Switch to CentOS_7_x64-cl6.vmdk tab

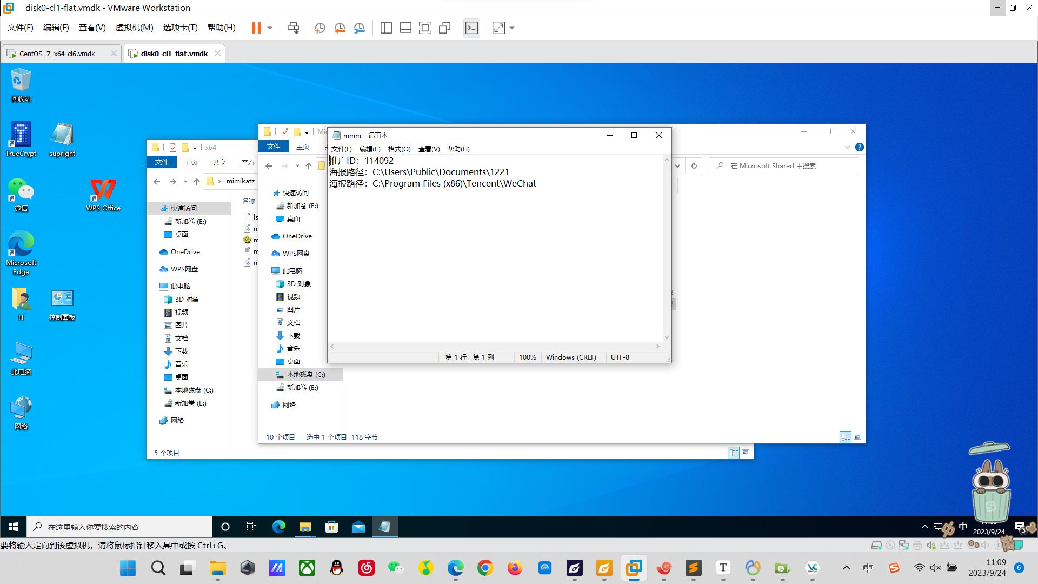[x=57, y=54]
